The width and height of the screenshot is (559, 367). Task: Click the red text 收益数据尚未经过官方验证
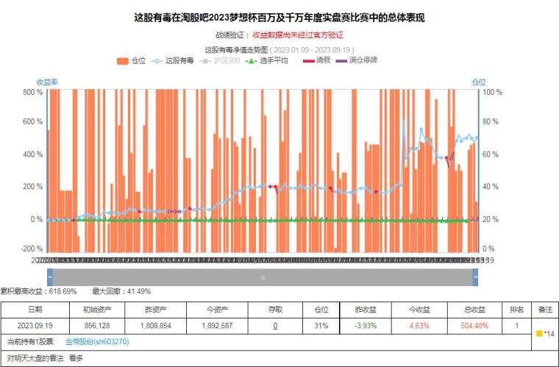point(298,35)
